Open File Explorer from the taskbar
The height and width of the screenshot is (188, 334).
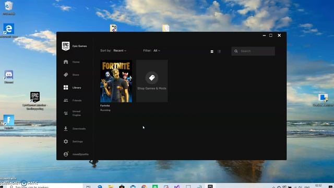coord(111,186)
